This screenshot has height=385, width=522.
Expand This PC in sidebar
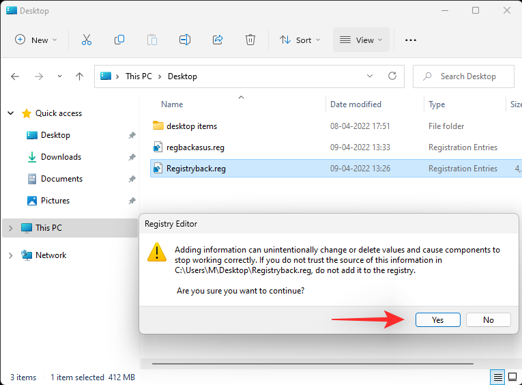pyautogui.click(x=11, y=228)
